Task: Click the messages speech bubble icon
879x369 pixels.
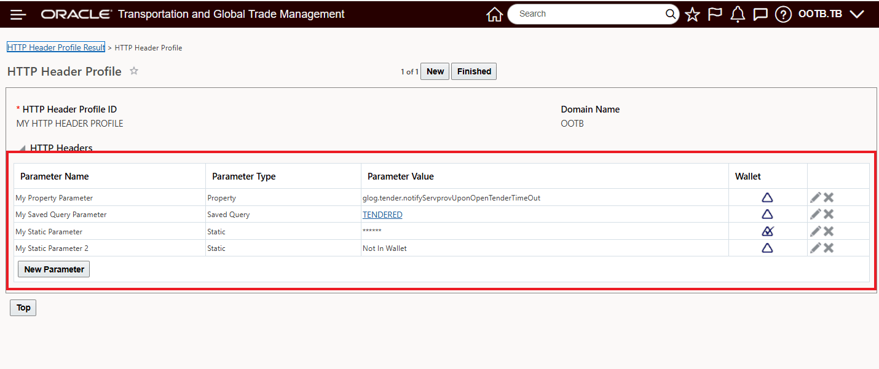Action: [760, 14]
